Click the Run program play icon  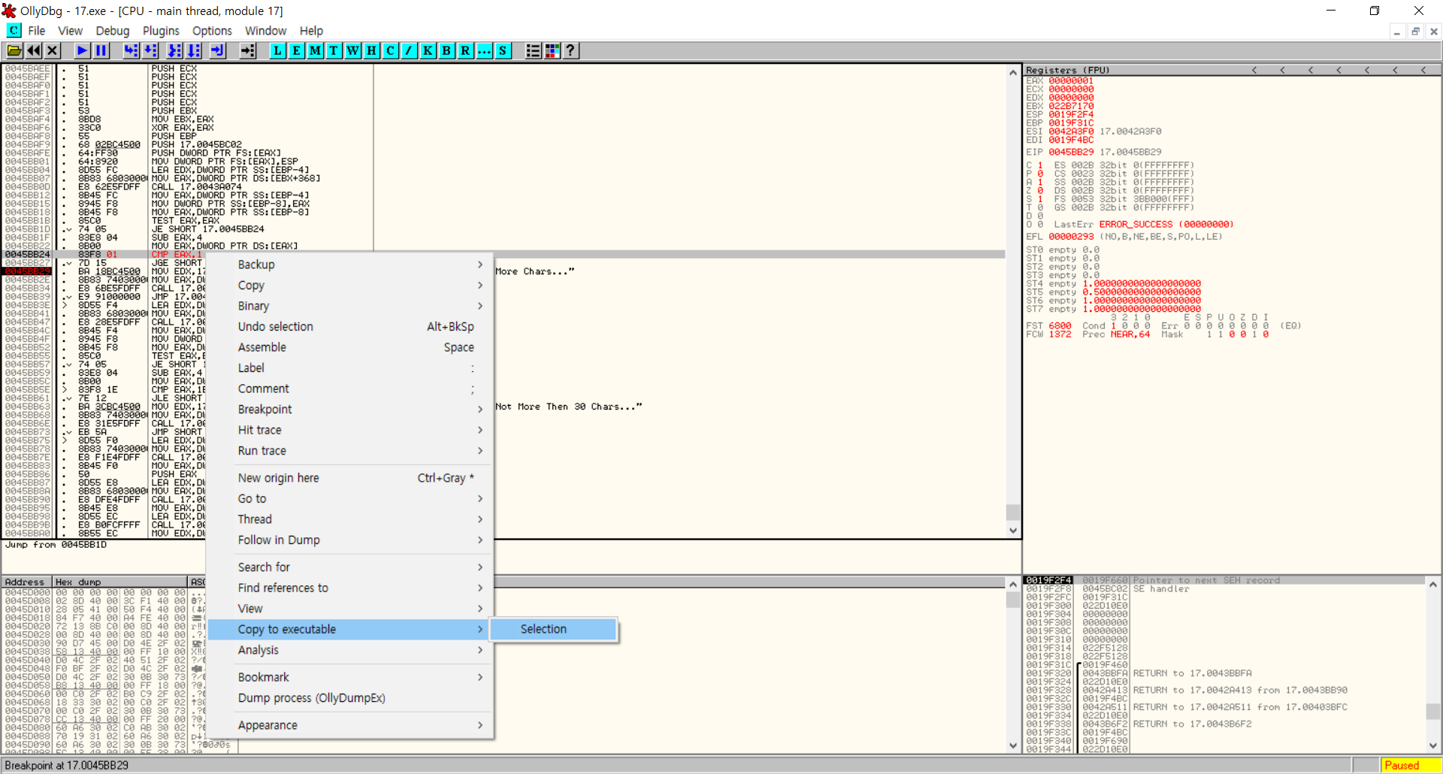coord(83,50)
